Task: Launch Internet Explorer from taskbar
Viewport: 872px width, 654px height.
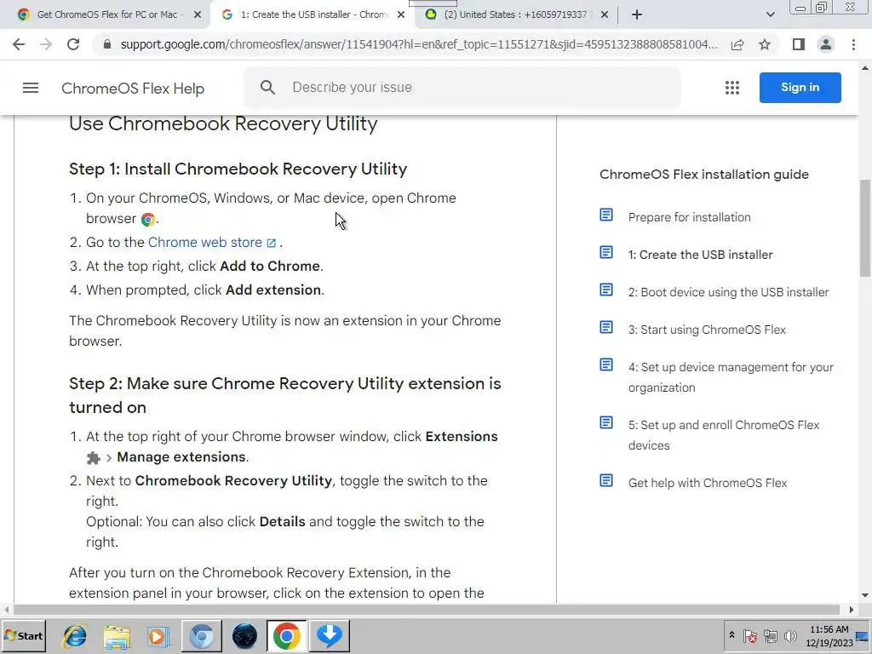Action: pos(75,635)
